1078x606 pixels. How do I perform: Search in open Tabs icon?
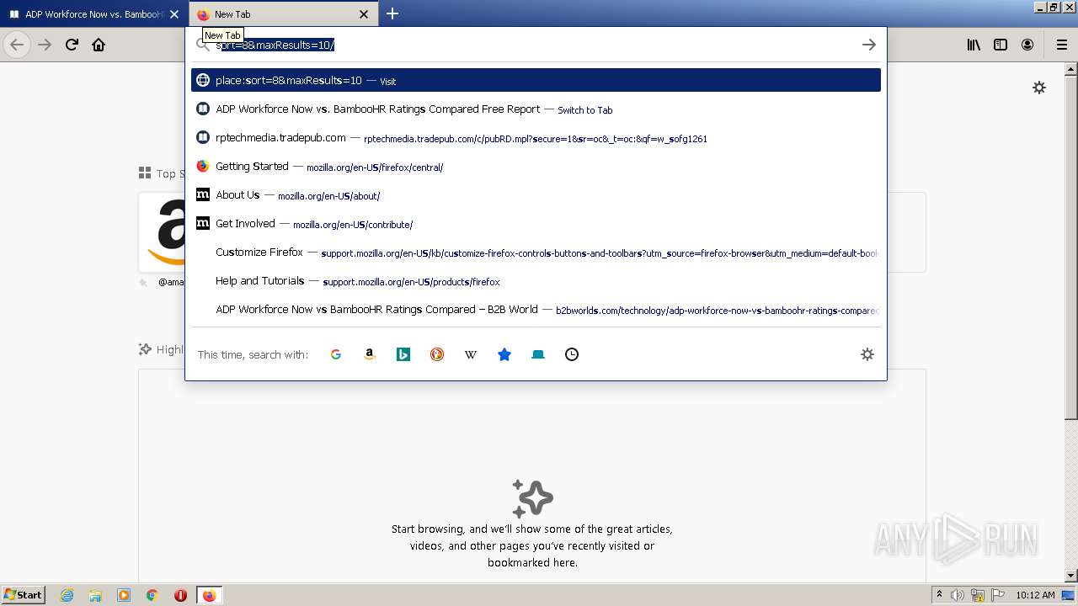[538, 354]
